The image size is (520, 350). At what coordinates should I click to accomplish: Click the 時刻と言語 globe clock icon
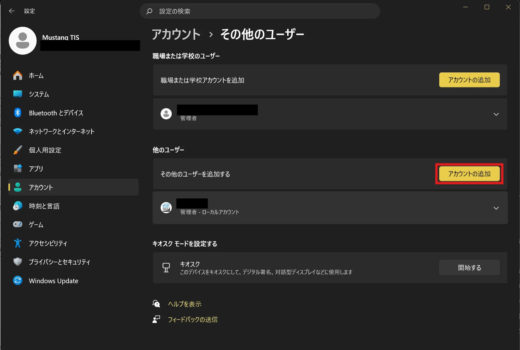[x=18, y=206]
